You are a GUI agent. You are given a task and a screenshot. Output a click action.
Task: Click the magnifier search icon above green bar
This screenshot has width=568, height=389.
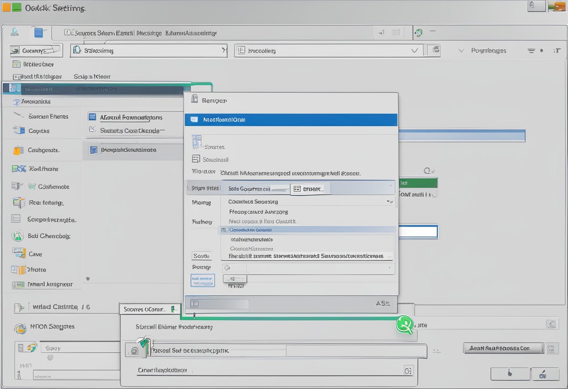427,172
